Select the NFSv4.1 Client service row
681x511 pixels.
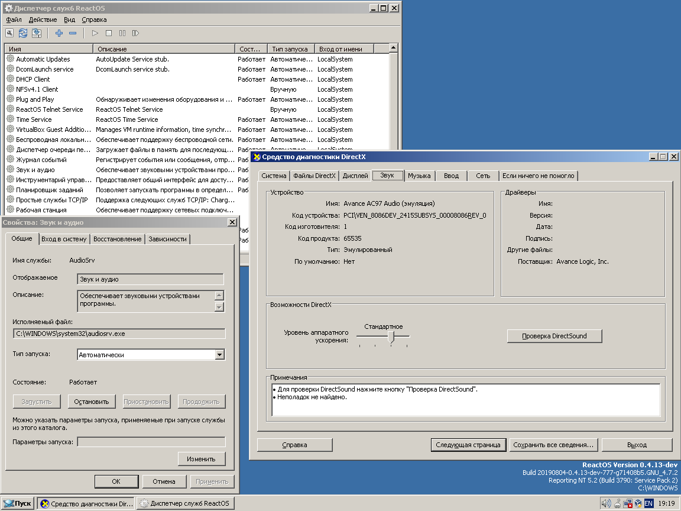[196, 89]
